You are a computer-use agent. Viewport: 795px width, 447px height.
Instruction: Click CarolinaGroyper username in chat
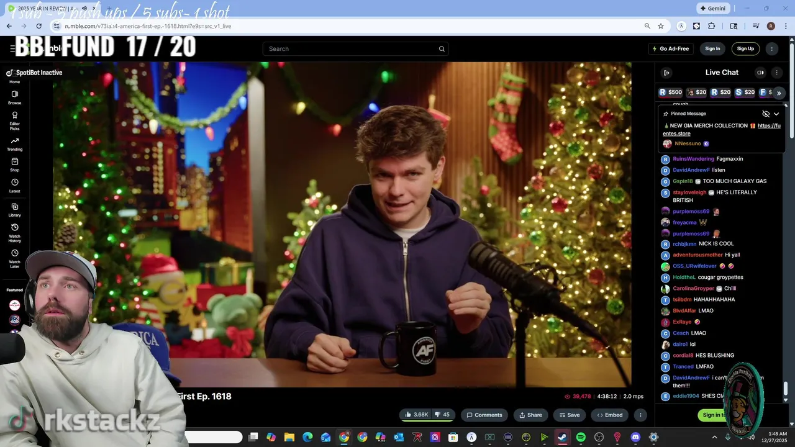tap(693, 289)
